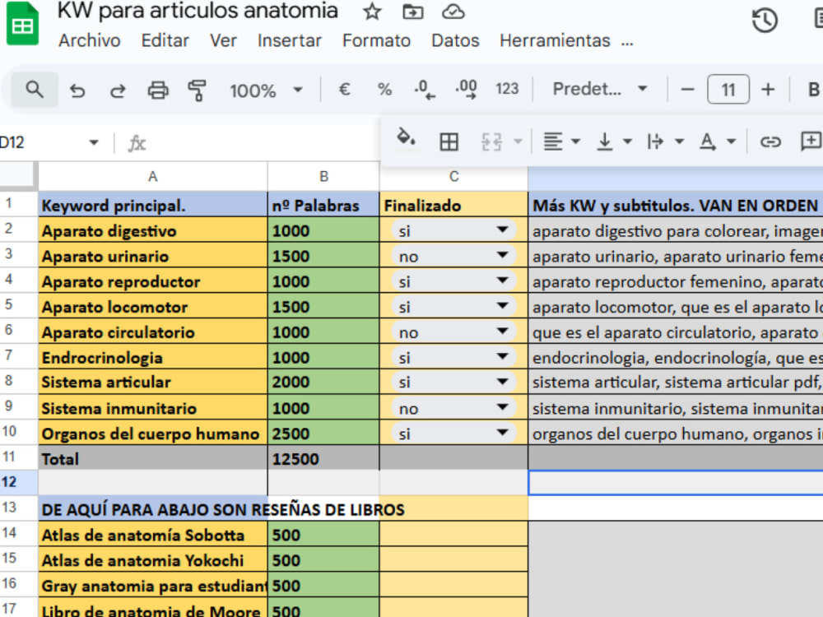Insert a comment
This screenshot has width=823, height=617.
pyautogui.click(x=811, y=141)
